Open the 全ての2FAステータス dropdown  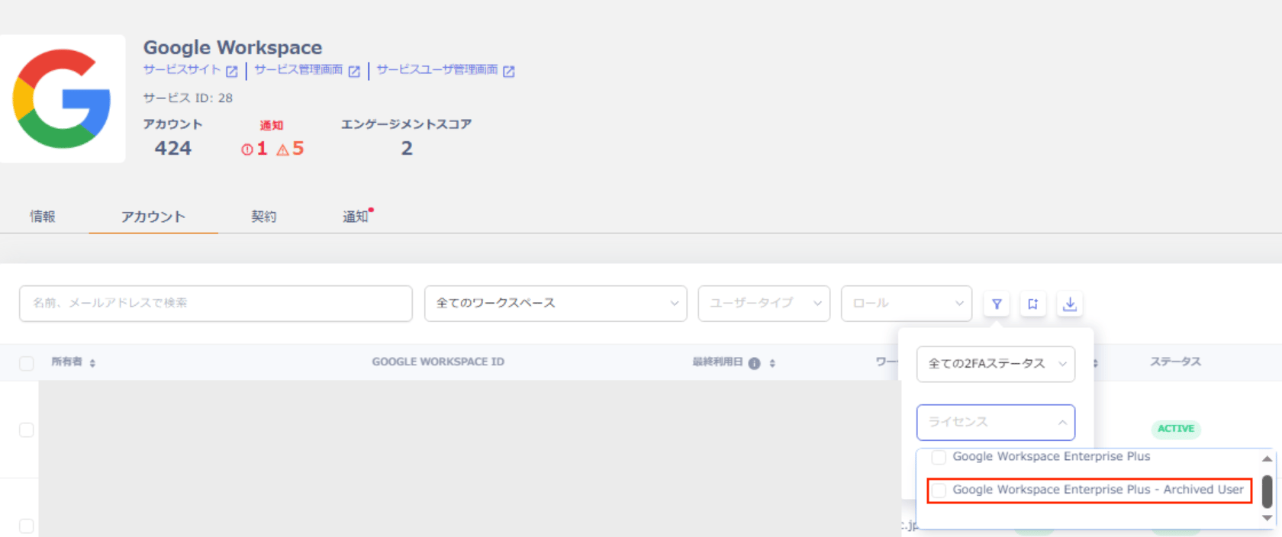[x=996, y=364]
